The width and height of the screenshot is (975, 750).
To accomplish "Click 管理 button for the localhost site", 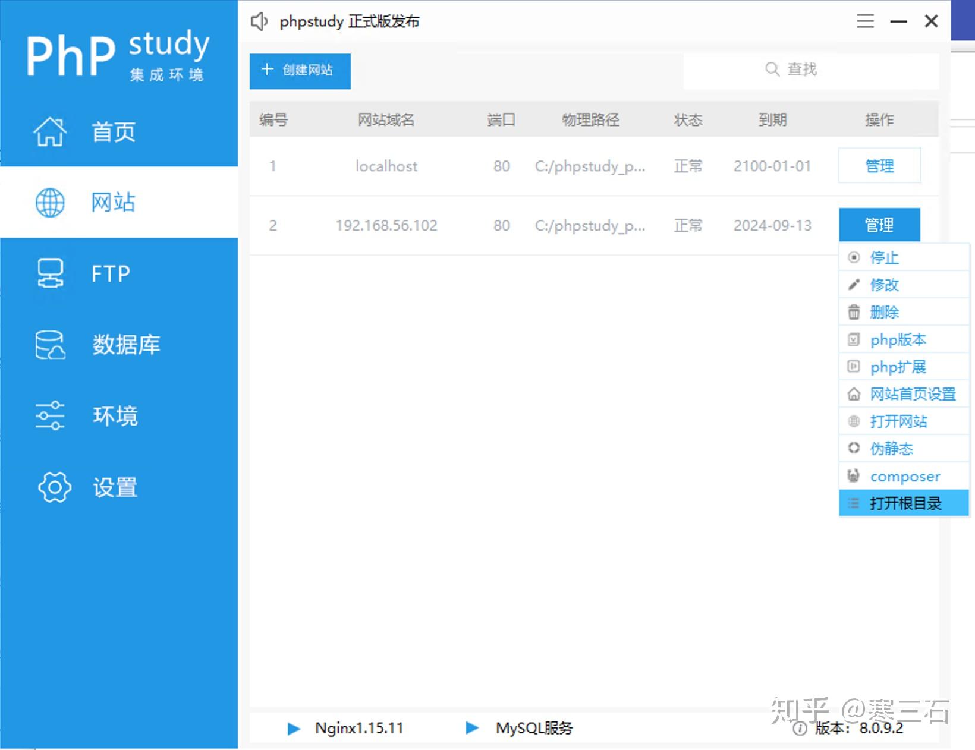I will [x=879, y=166].
